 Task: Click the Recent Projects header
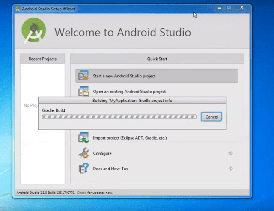(x=42, y=59)
